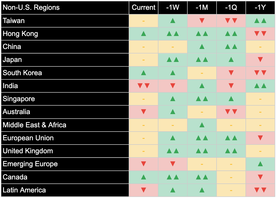
Task: Click China's yellow neutral cell under Current
Action: pyautogui.click(x=144, y=47)
